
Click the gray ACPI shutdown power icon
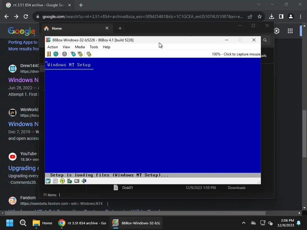click(x=64, y=54)
